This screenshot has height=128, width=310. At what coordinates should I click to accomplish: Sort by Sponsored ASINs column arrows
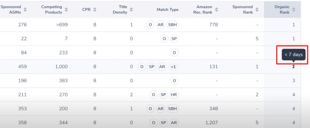point(25,9)
